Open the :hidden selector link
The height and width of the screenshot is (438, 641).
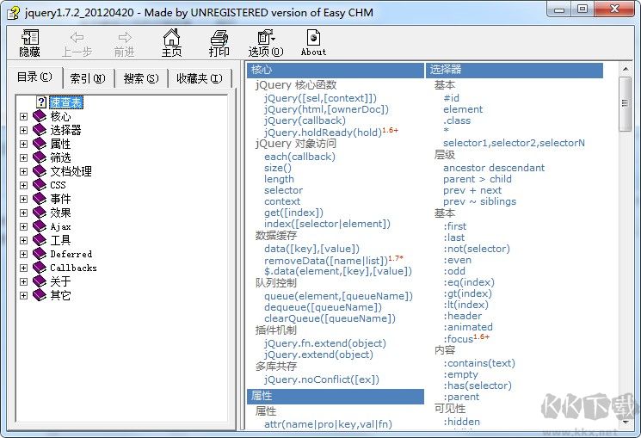pyautogui.click(x=462, y=422)
